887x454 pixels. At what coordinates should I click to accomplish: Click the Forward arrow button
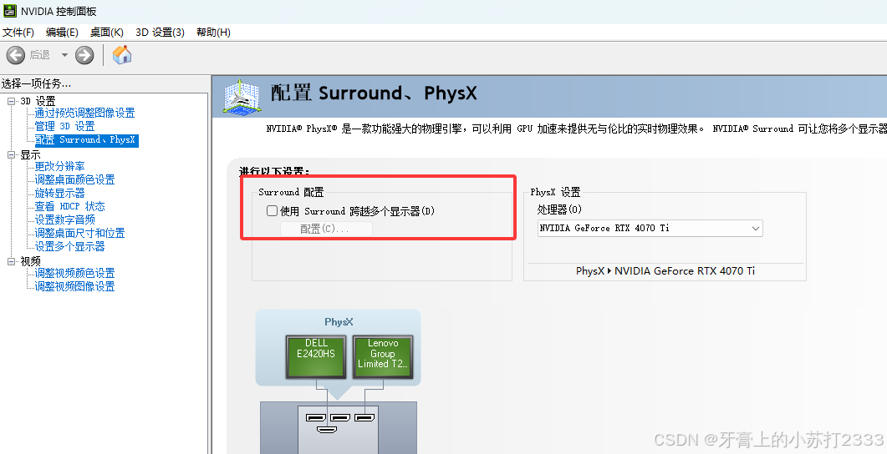pos(84,55)
